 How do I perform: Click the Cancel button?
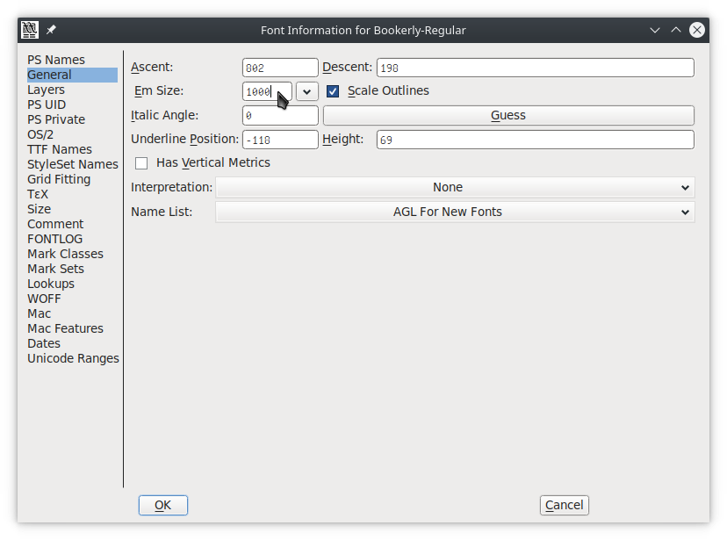click(x=565, y=505)
